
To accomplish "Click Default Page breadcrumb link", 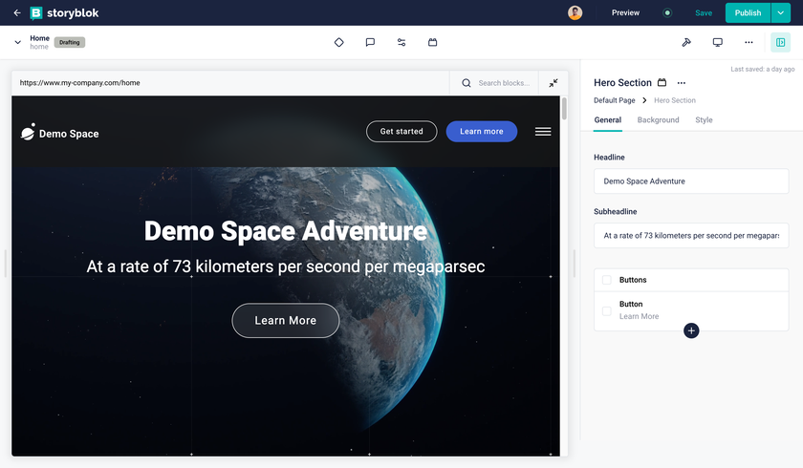I will click(x=614, y=100).
